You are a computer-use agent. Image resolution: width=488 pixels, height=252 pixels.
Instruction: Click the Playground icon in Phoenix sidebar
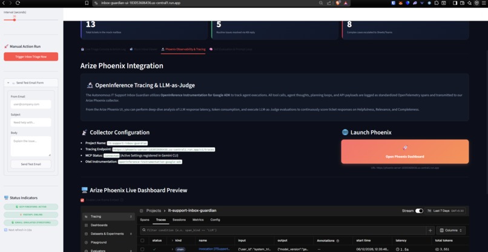(86, 242)
